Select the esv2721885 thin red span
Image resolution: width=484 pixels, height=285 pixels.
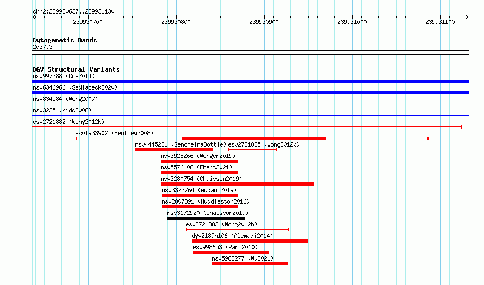coord(253,150)
